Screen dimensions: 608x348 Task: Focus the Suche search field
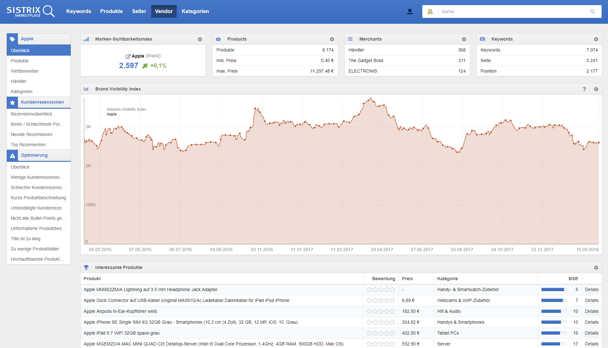(512, 12)
